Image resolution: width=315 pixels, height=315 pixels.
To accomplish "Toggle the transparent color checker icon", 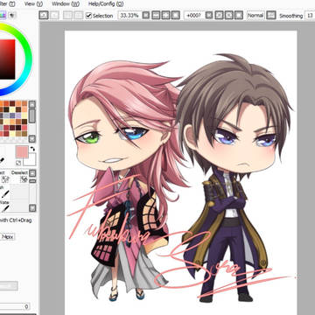I will tap(18, 163).
